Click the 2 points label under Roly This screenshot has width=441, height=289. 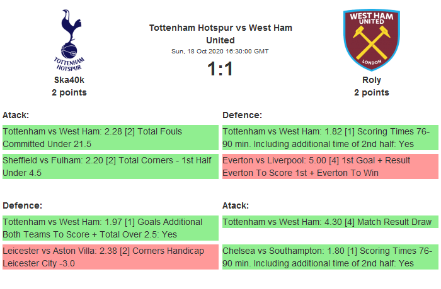[x=372, y=92]
